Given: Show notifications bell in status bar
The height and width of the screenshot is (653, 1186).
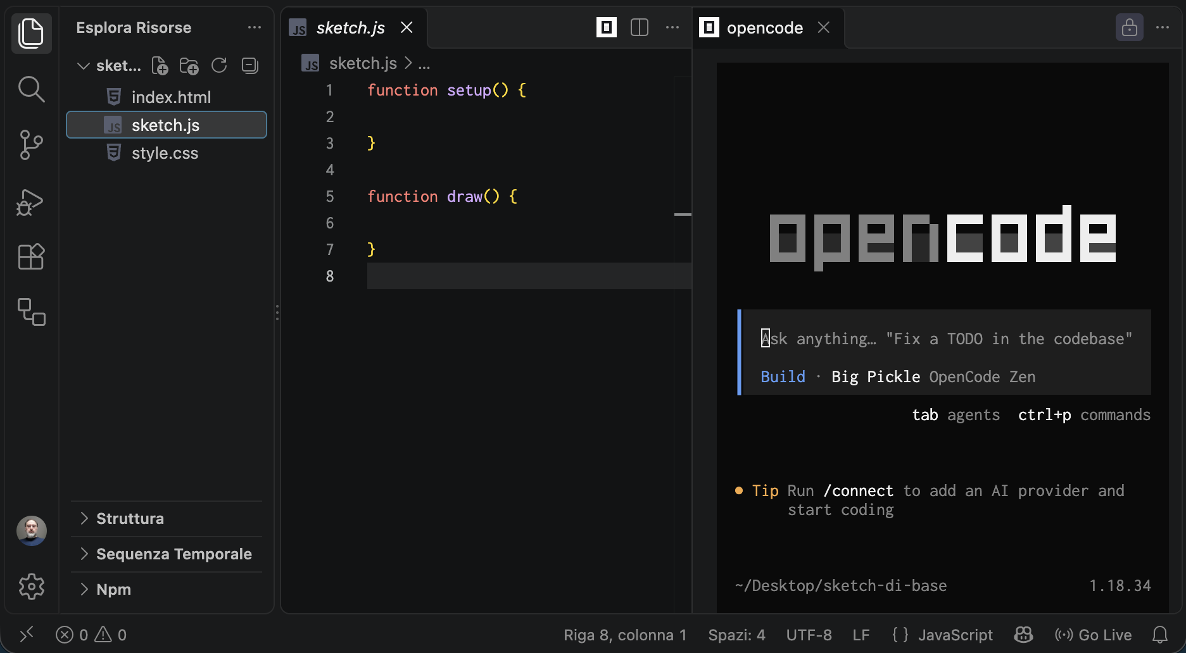Looking at the screenshot, I should pos(1160,634).
